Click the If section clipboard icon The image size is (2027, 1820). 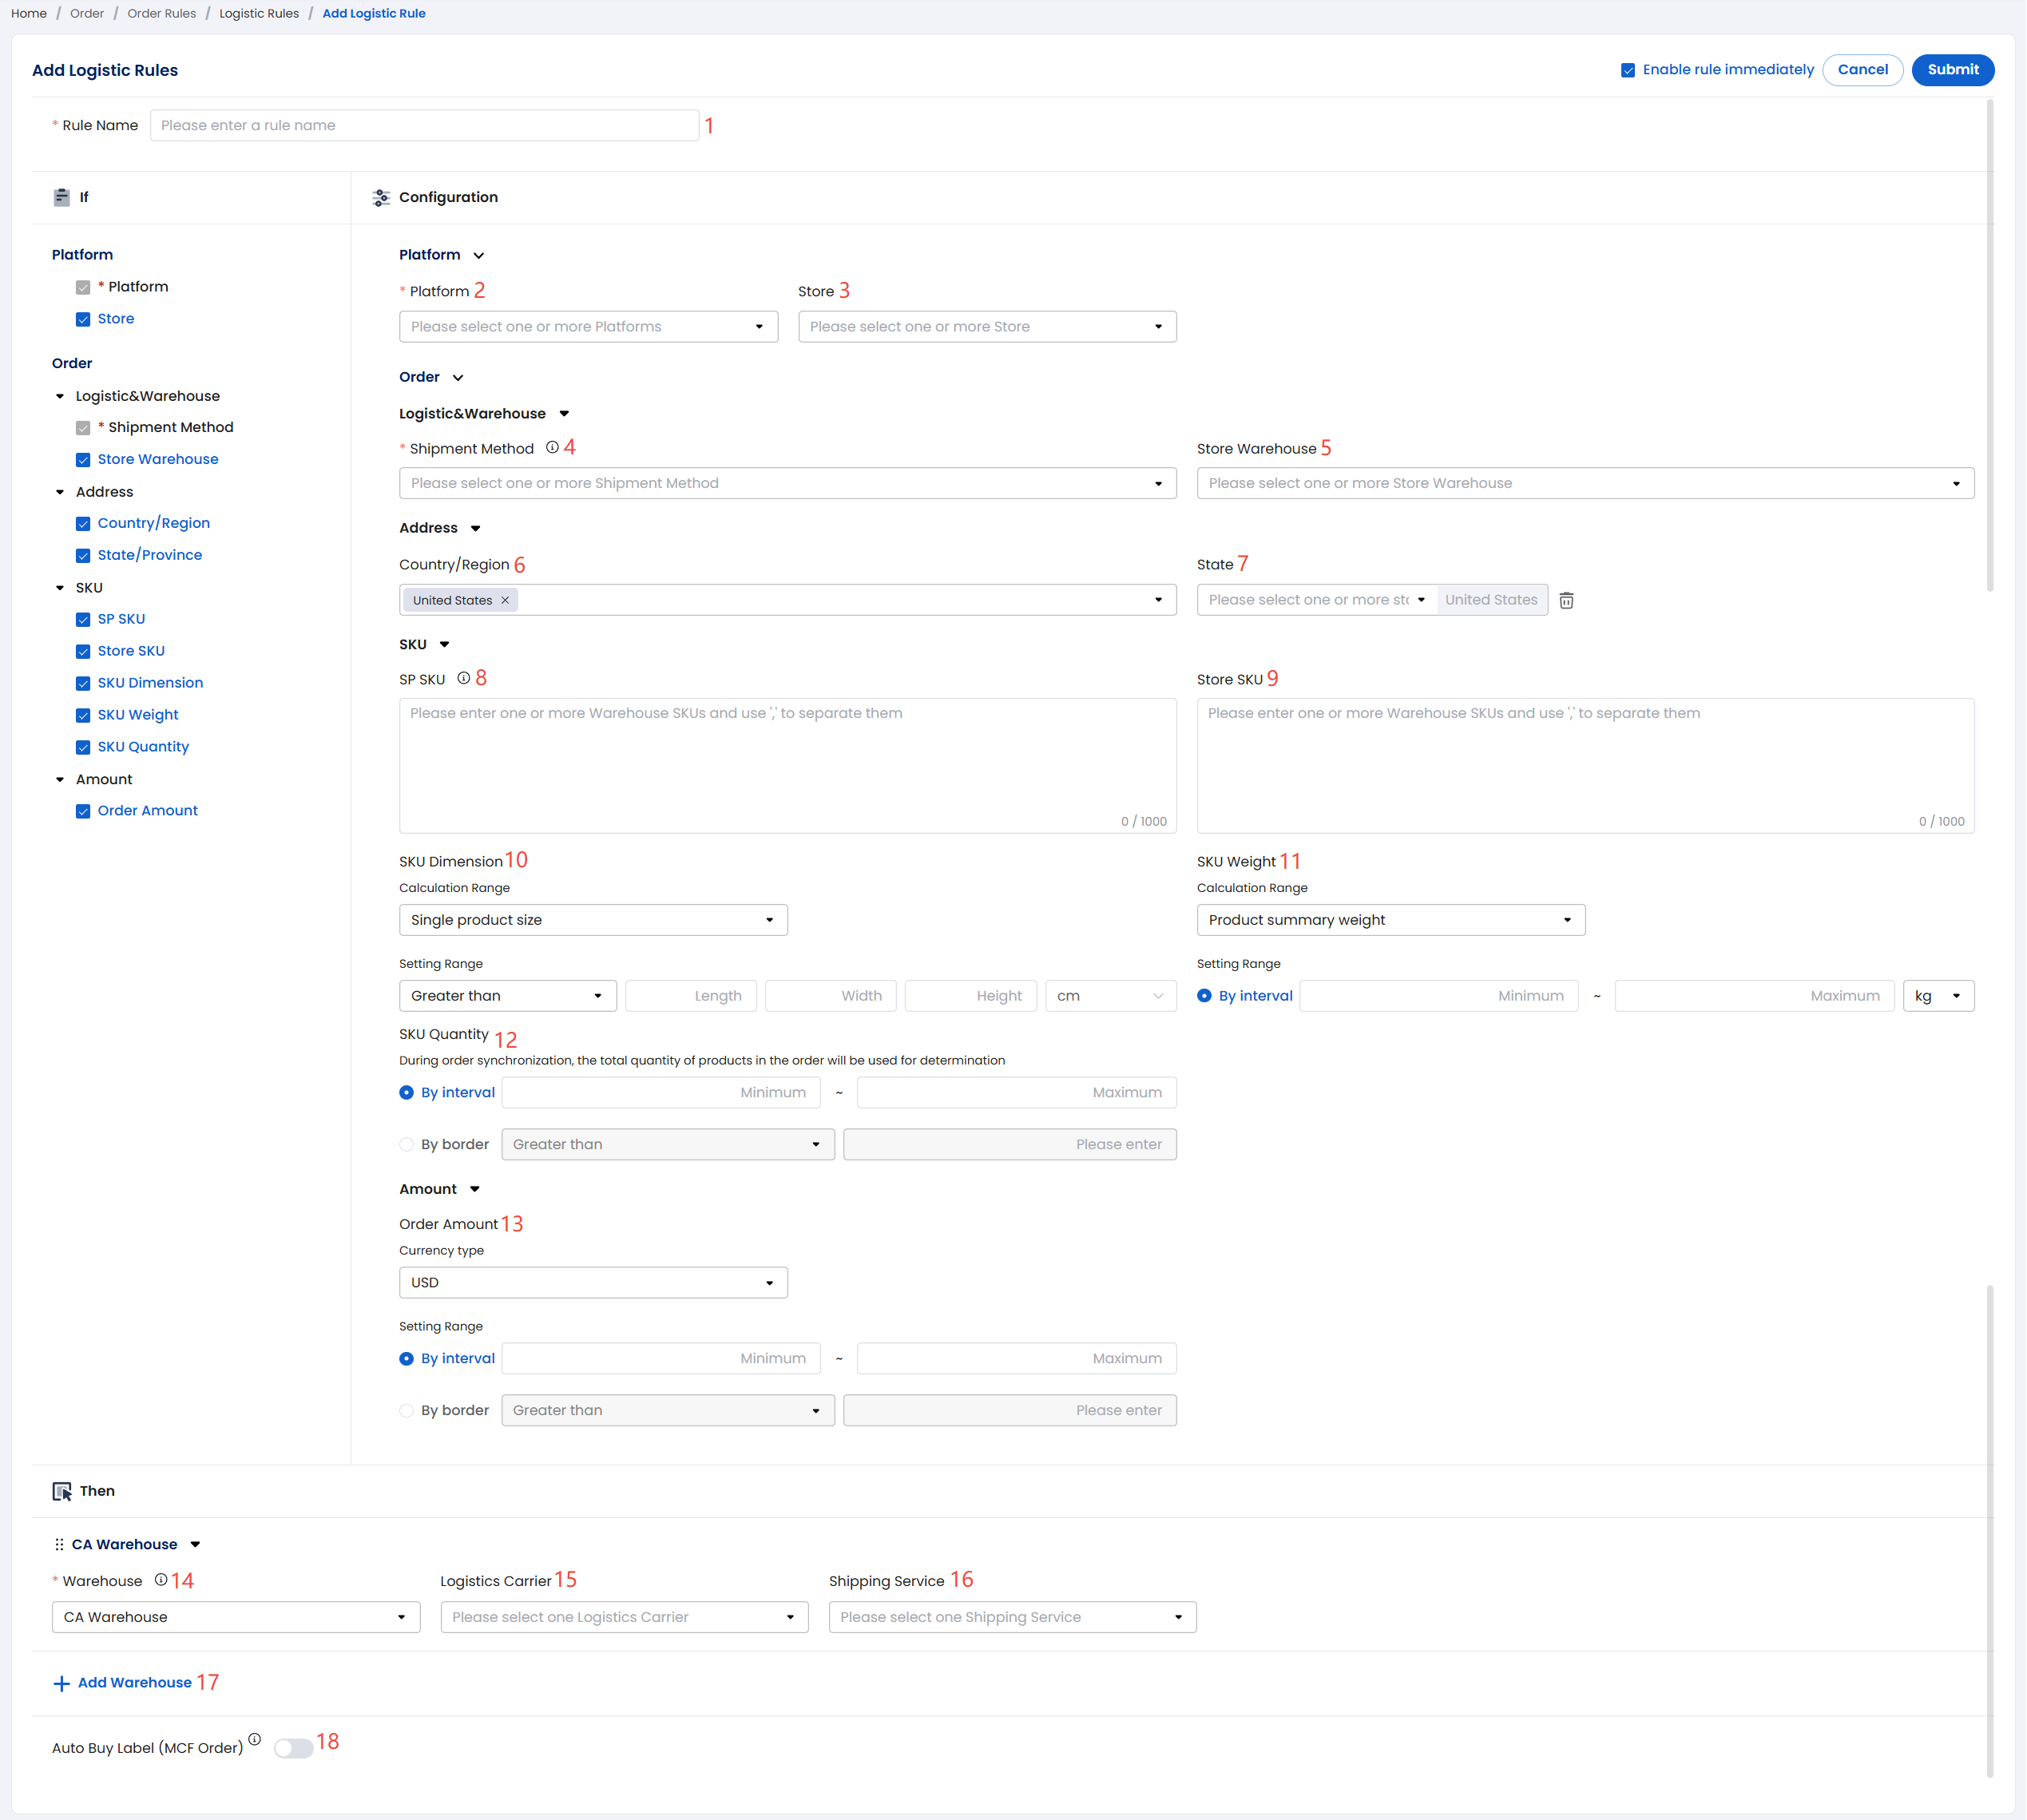(x=62, y=197)
